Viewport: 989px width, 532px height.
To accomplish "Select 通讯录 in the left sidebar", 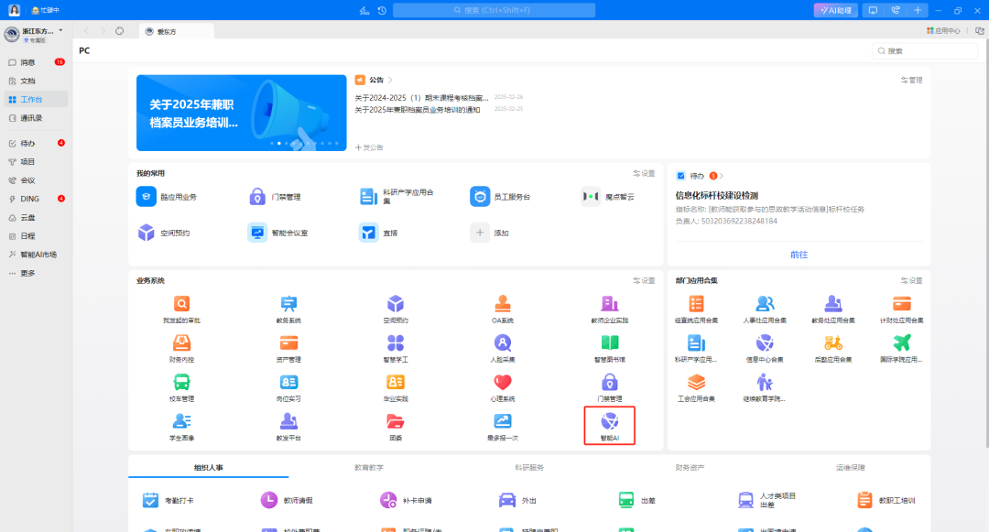I will point(31,117).
